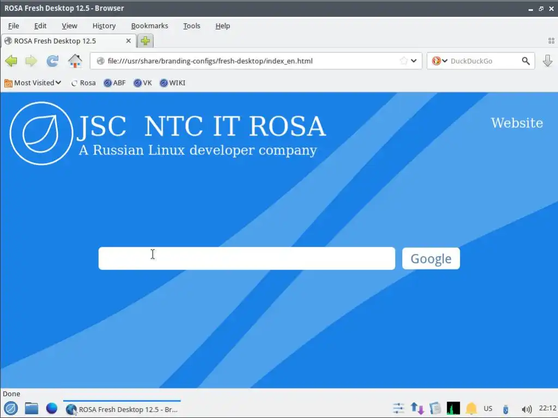Close the ROSA Fresh Desktop 12.5 tab
Image resolution: width=558 pixels, height=418 pixels.
(129, 41)
